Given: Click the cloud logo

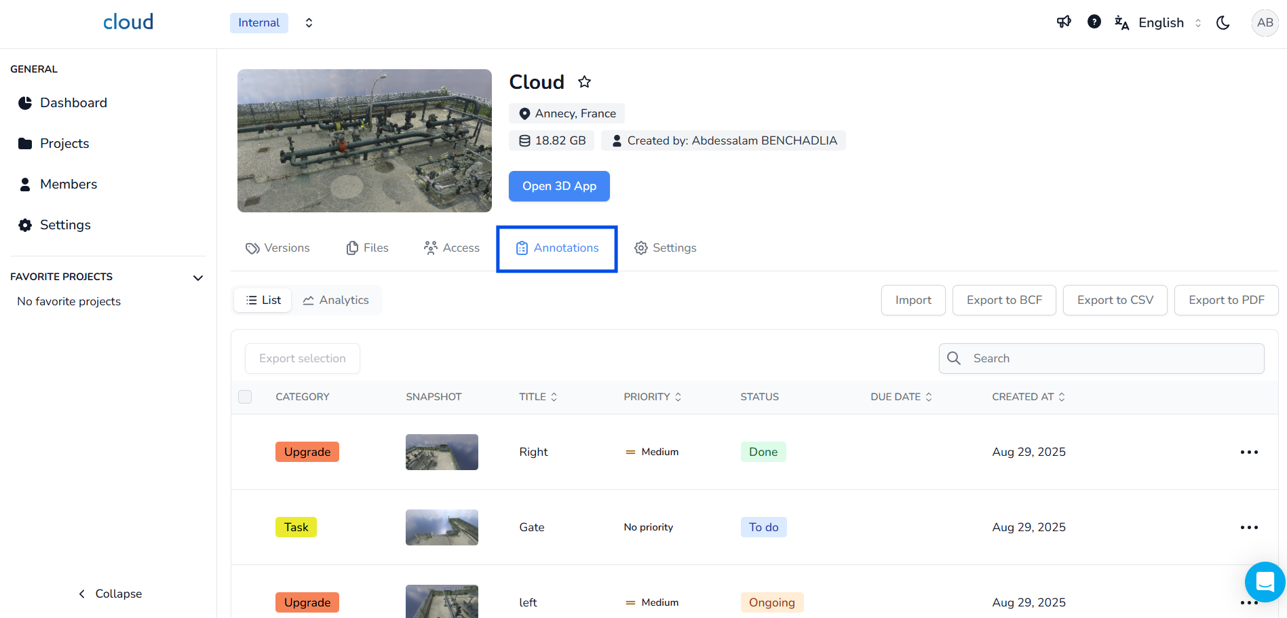Looking at the screenshot, I should click(x=128, y=22).
